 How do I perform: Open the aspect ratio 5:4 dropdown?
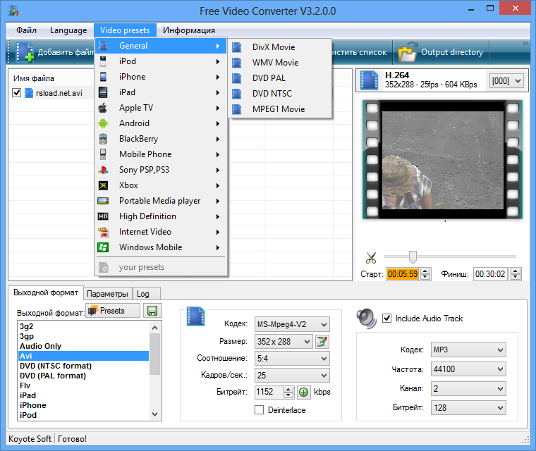pyautogui.click(x=292, y=359)
